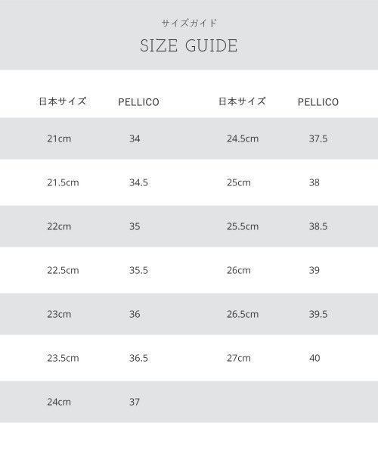
Task: Click the 36.5 PELLICO value
Action: coord(138,358)
